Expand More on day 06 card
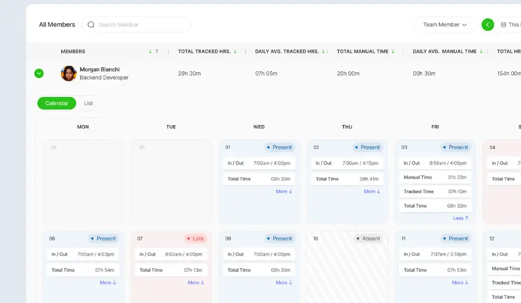This screenshot has height=303, width=521. click(x=108, y=282)
